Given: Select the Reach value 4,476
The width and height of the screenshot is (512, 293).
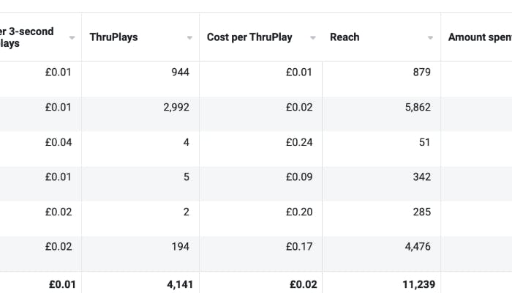Looking at the screenshot, I should pyautogui.click(x=417, y=247).
